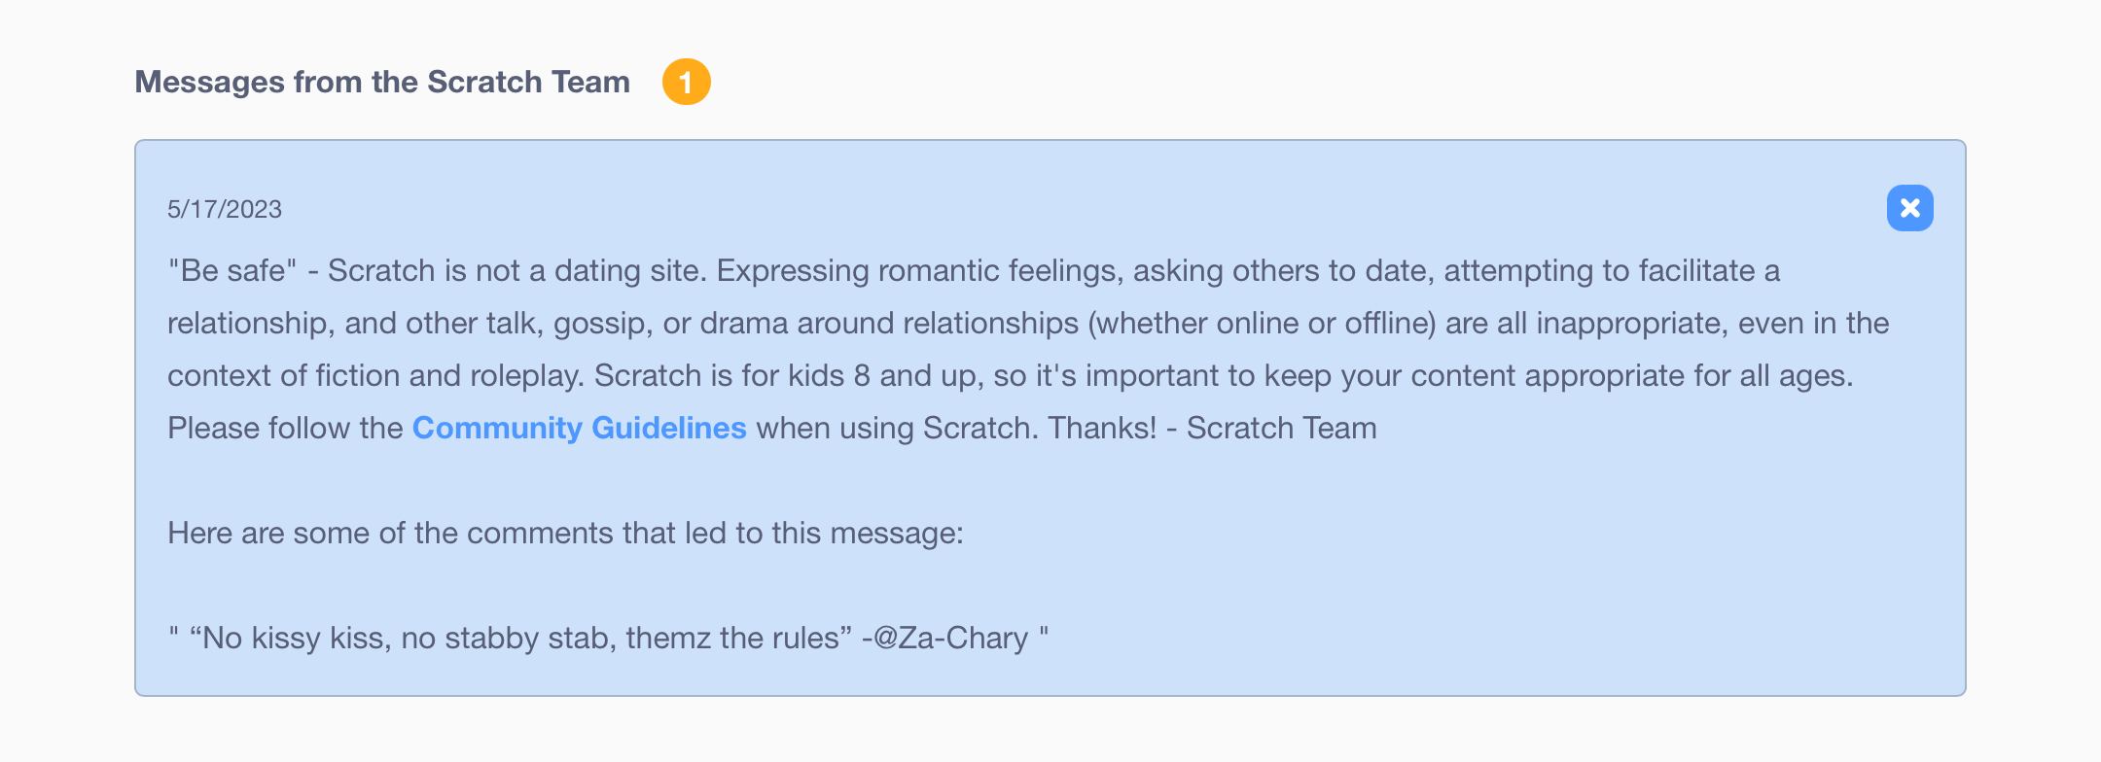Click the white X inside the blue circle

[x=1908, y=207]
